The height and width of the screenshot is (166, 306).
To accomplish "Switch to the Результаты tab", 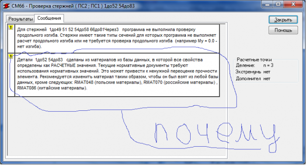I will (20, 19).
